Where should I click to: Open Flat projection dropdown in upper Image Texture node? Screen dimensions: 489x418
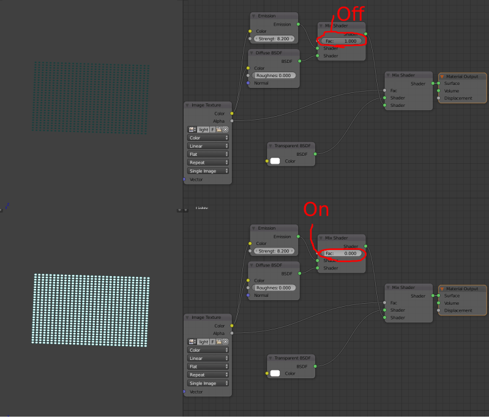tap(208, 154)
